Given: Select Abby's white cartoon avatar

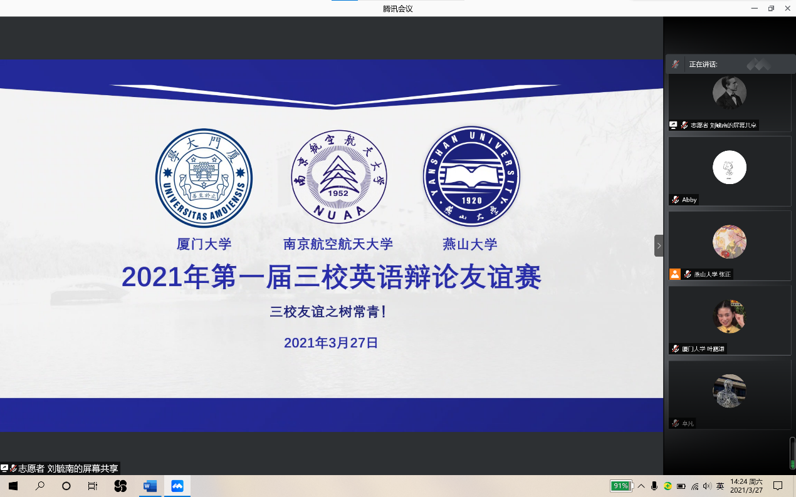Looking at the screenshot, I should coord(729,167).
